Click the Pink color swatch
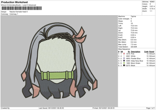156x110 pixels. tap(124, 54)
